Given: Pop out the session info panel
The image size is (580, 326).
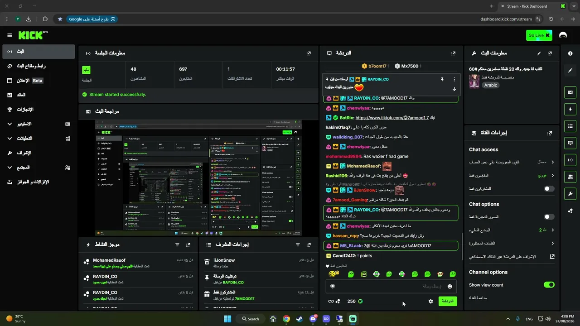Looking at the screenshot, I should pos(309,53).
